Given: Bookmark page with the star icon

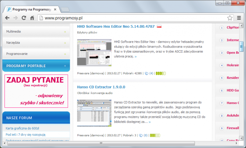Looking at the screenshot, I should click(230, 18).
